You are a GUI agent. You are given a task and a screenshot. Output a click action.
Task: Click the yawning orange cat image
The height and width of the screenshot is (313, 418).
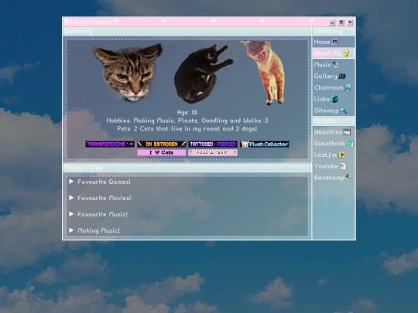(263, 72)
